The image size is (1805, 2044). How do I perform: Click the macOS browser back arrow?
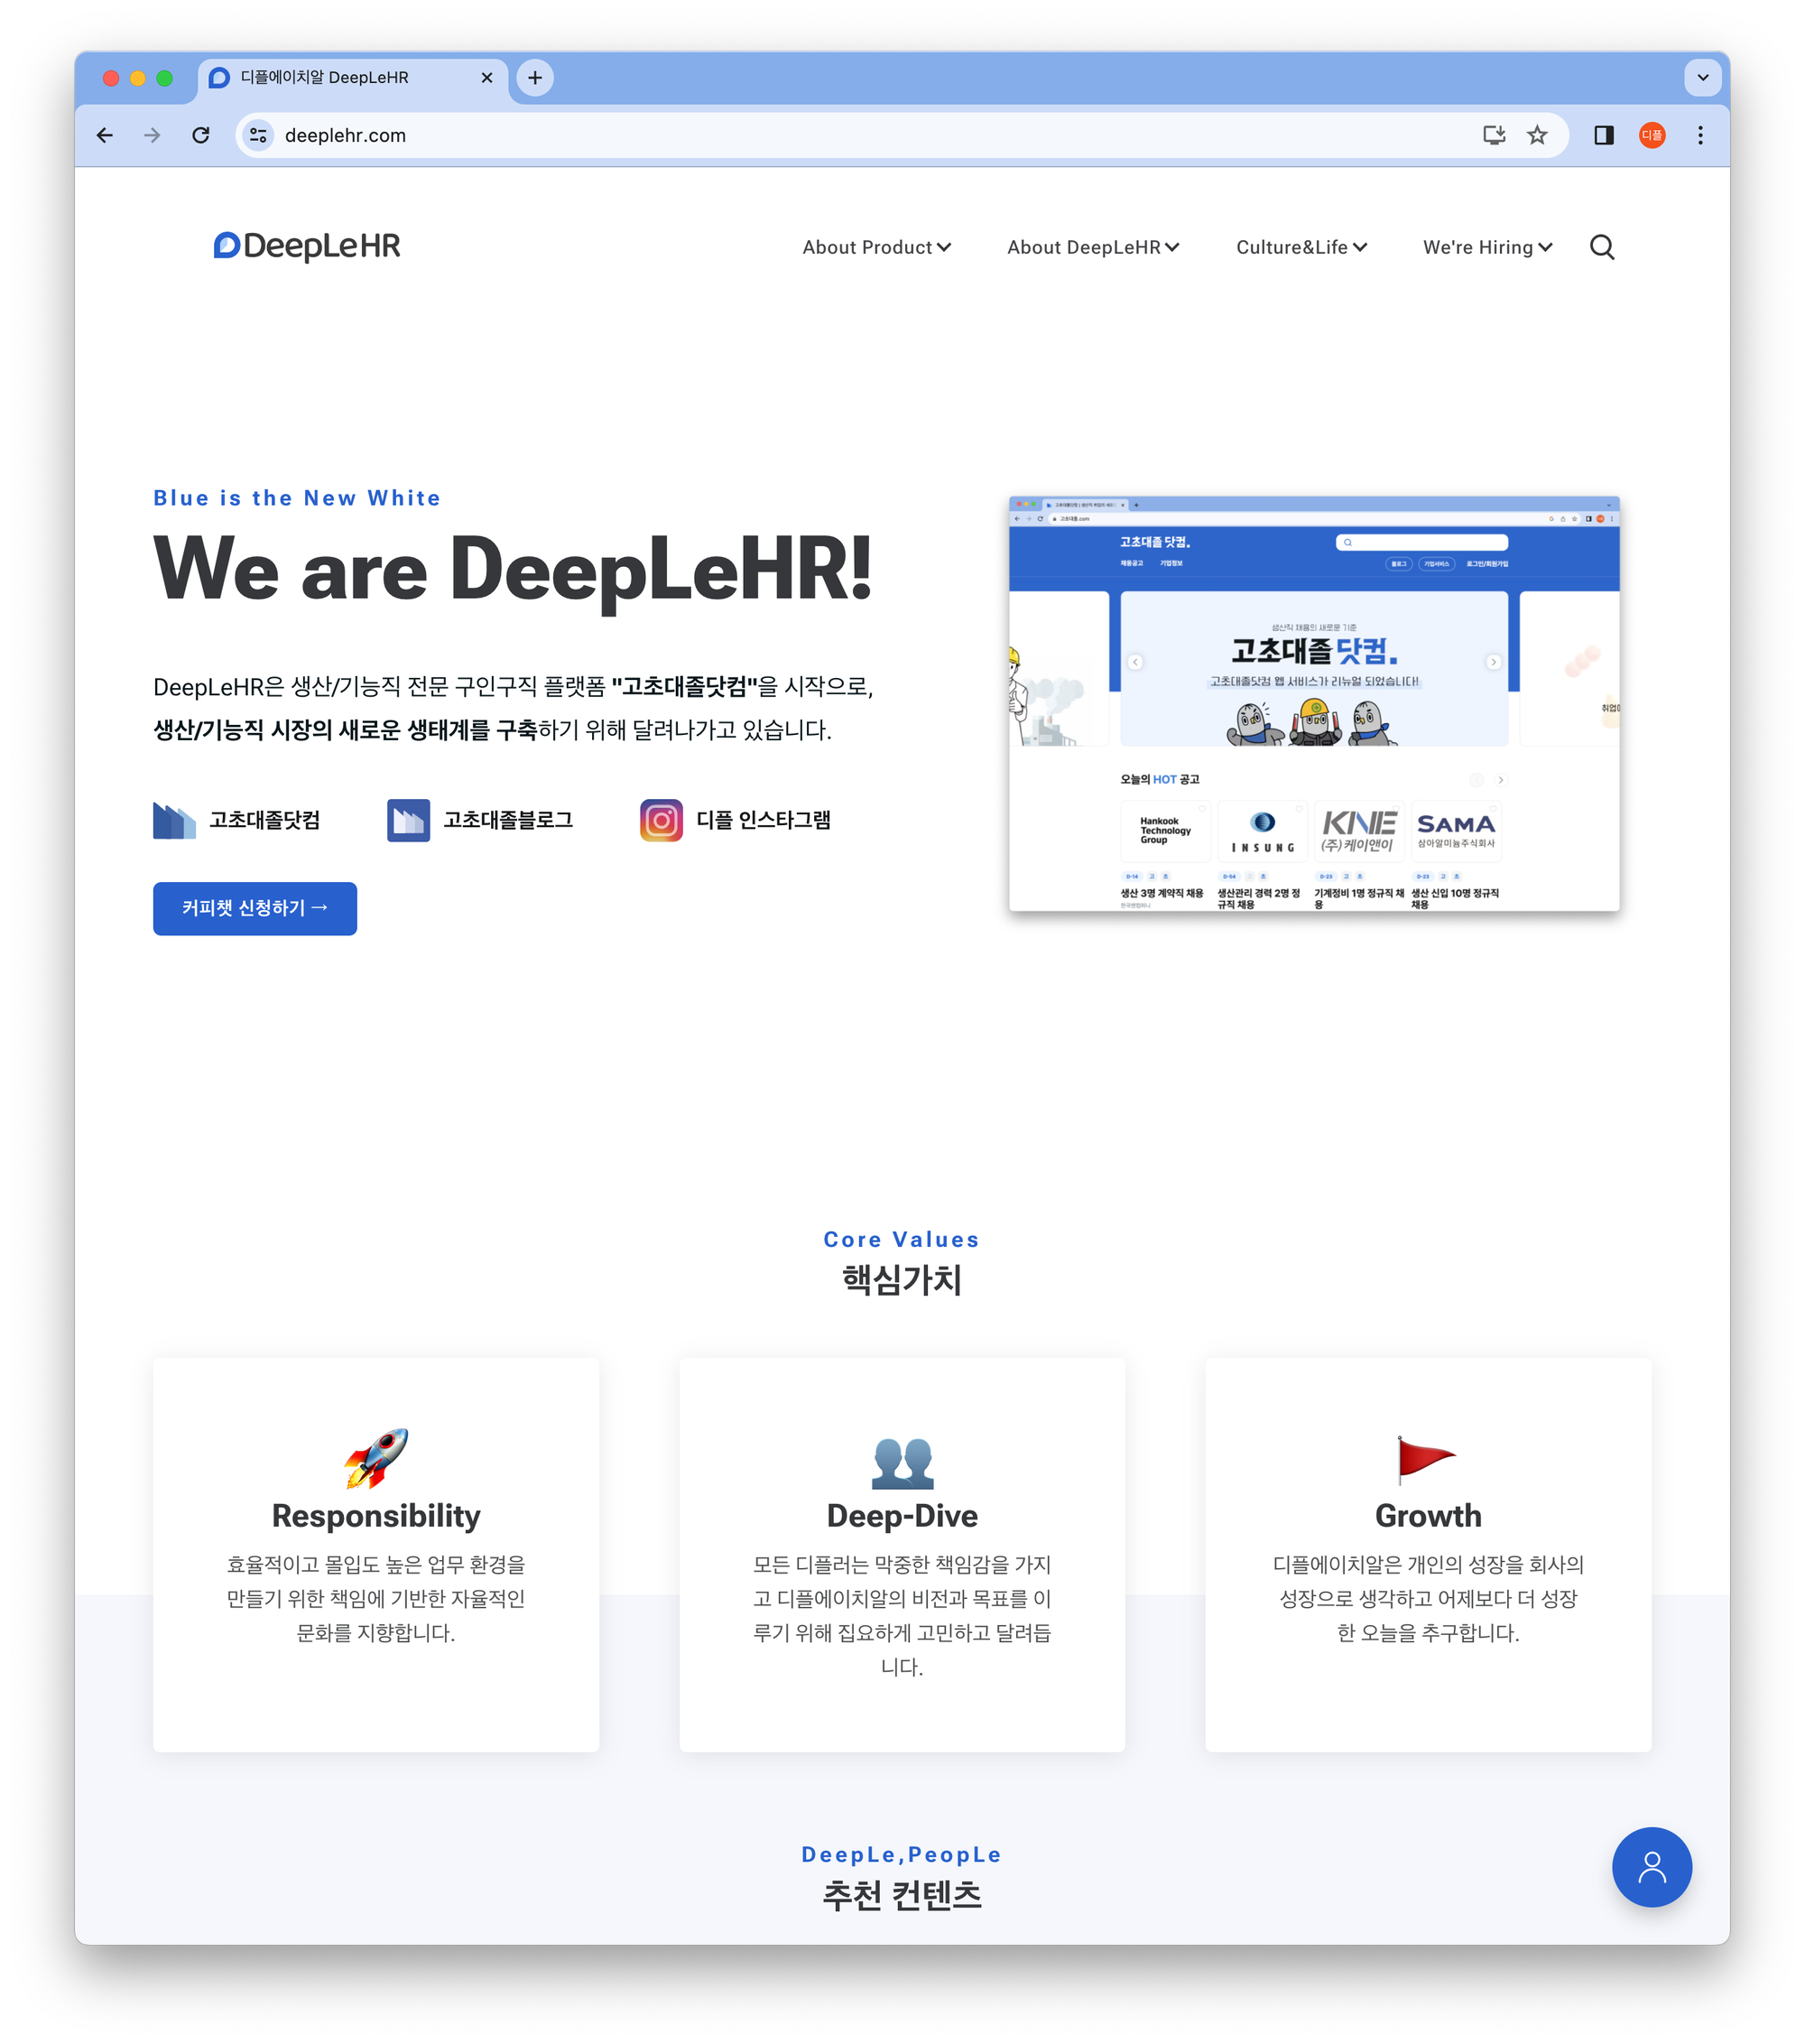pos(106,136)
